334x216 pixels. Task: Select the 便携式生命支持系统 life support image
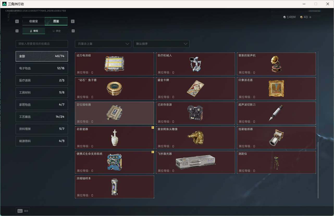pos(114,162)
